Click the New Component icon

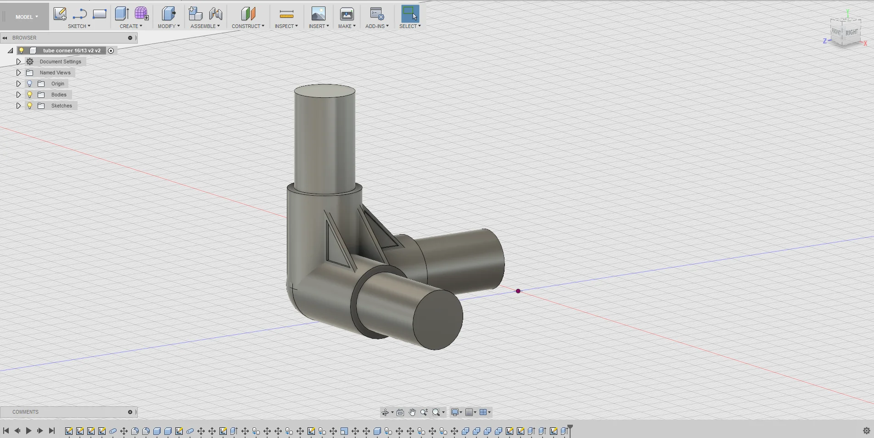pyautogui.click(x=195, y=14)
